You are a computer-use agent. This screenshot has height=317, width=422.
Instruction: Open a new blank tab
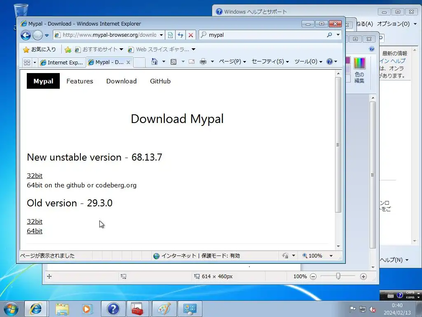139,62
